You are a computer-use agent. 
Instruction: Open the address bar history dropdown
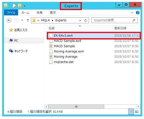(x=80, y=20)
